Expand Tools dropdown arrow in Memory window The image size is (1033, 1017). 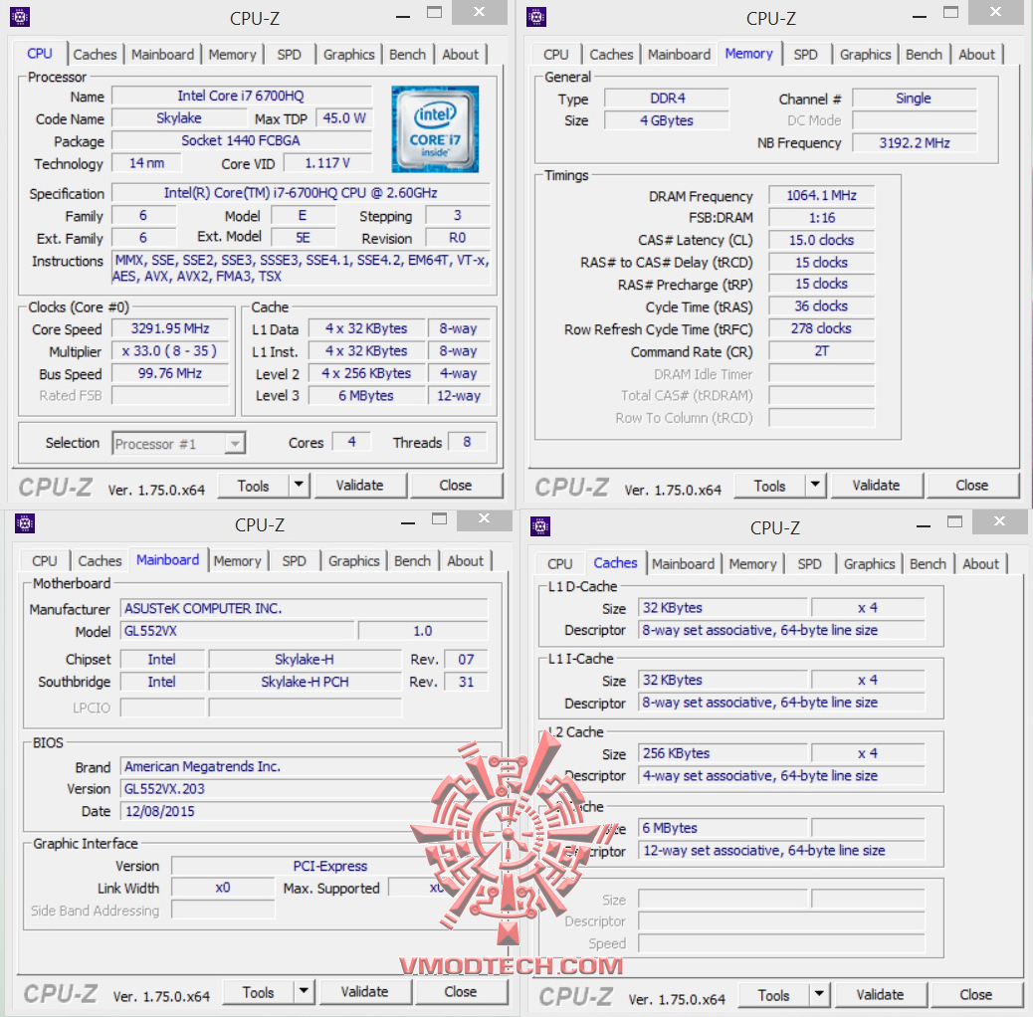[816, 486]
